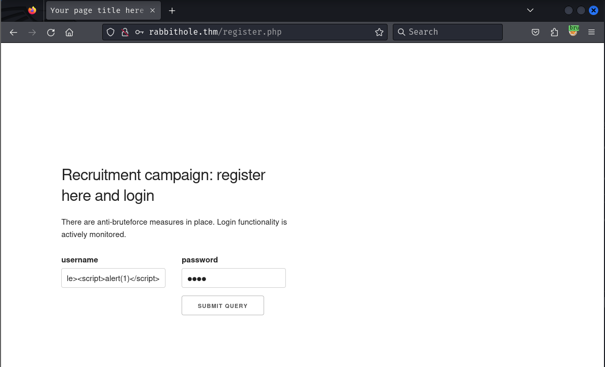Focus the username input field
605x367 pixels.
(x=113, y=278)
